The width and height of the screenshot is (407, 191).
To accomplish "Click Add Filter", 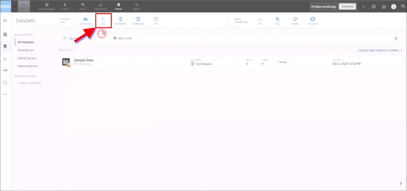I will tap(122, 39).
